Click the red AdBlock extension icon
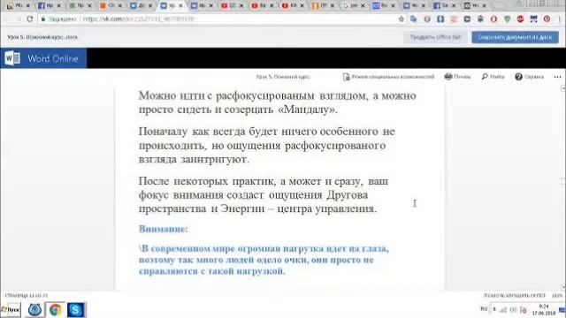 click(520, 19)
